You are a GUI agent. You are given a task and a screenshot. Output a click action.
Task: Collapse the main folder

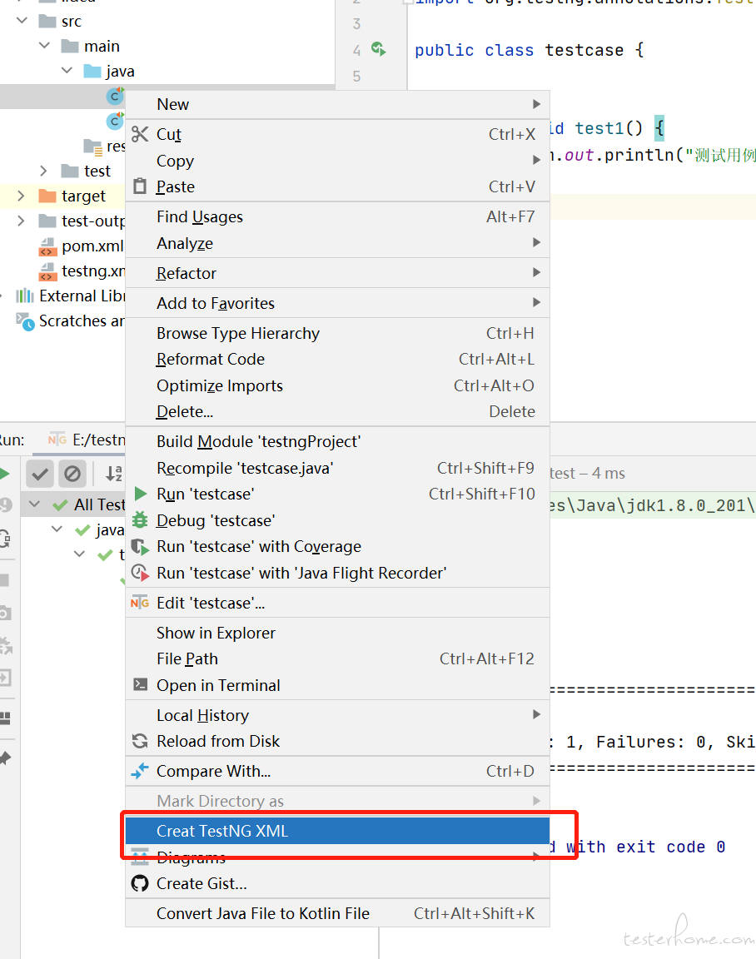(45, 46)
